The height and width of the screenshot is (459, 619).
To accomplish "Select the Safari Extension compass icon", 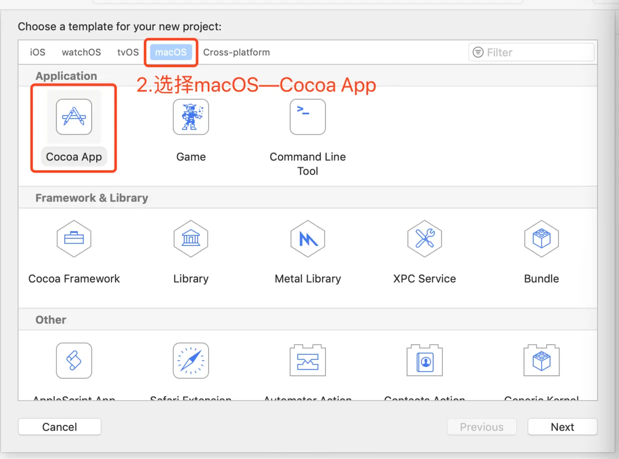I will point(191,360).
